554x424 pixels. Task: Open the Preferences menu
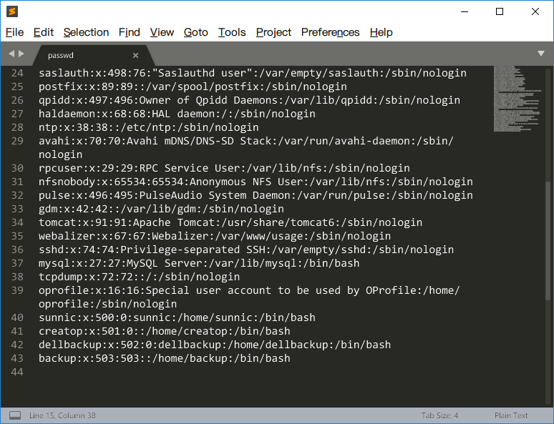(331, 32)
